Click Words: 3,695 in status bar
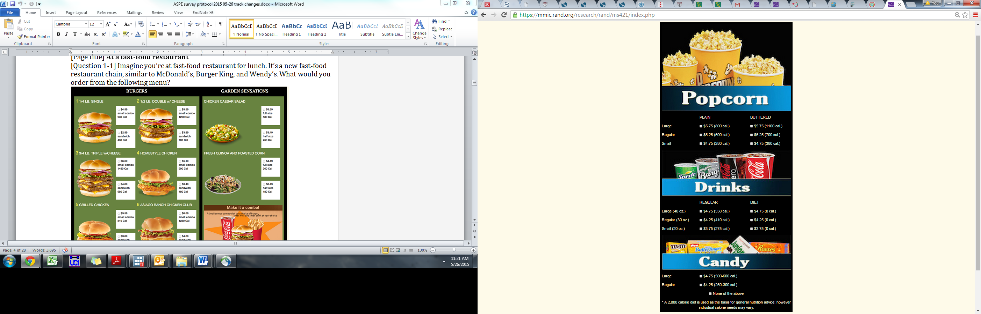This screenshot has height=314, width=981. tap(44, 250)
